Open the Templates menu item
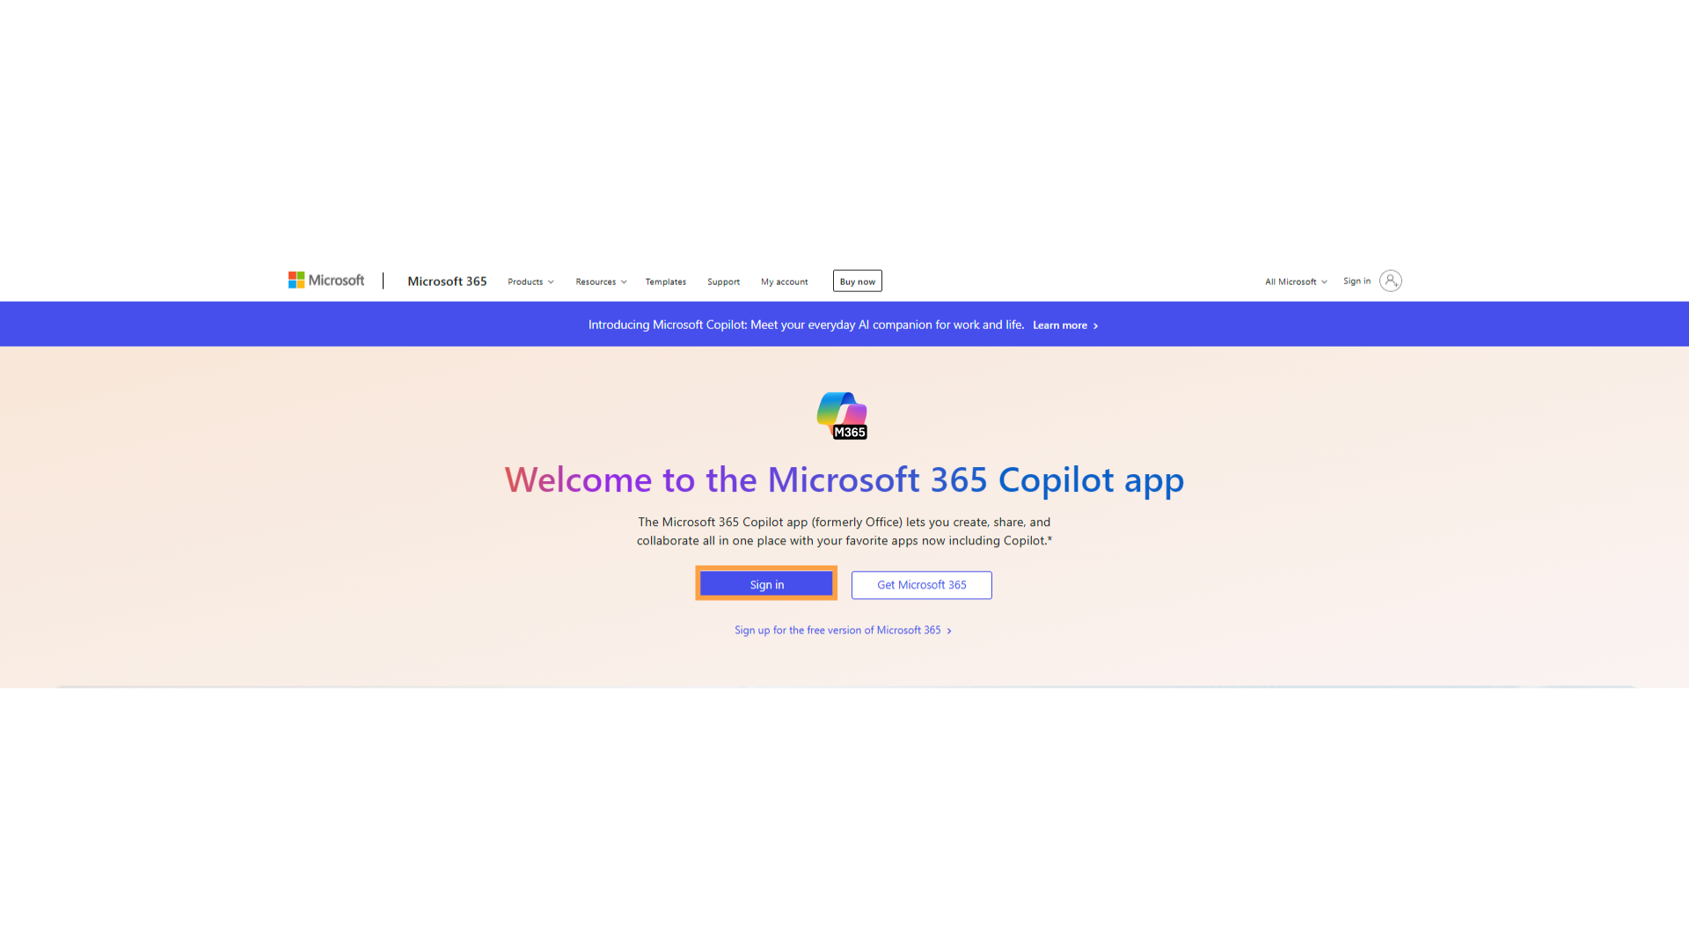 coord(666,281)
